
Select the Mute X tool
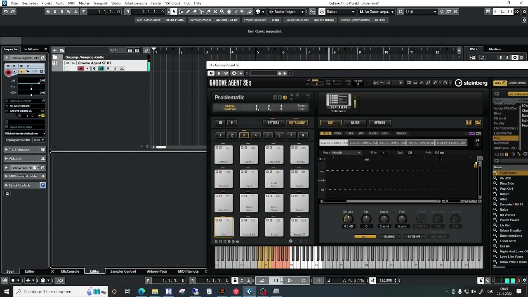click(x=215, y=12)
